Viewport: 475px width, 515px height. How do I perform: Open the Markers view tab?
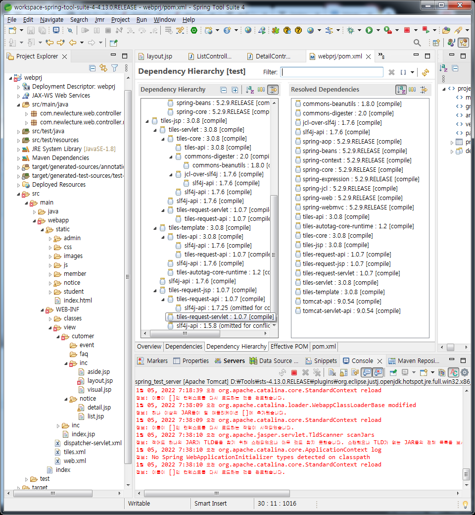tap(153, 361)
